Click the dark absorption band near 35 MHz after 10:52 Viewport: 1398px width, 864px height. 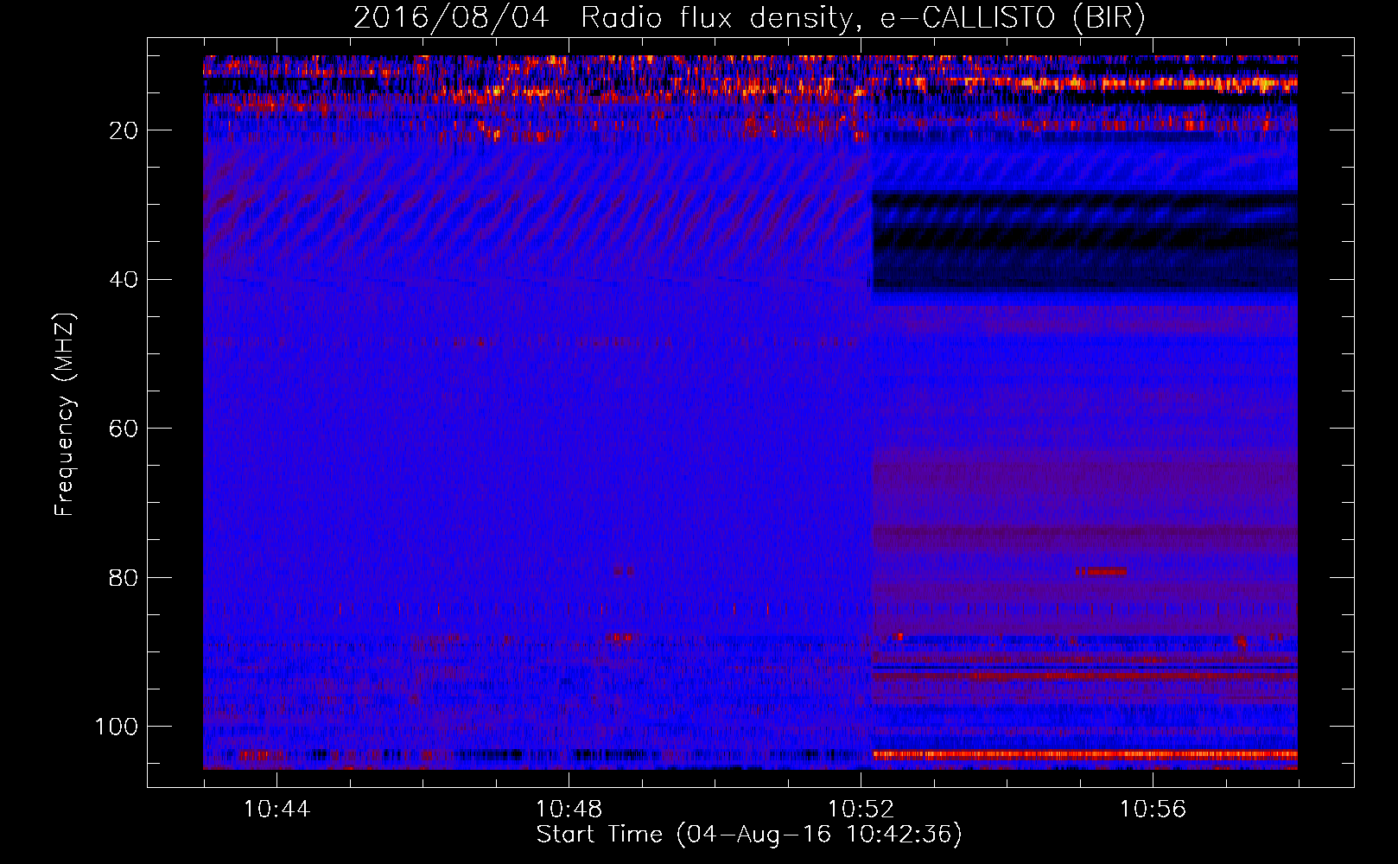point(1084,242)
